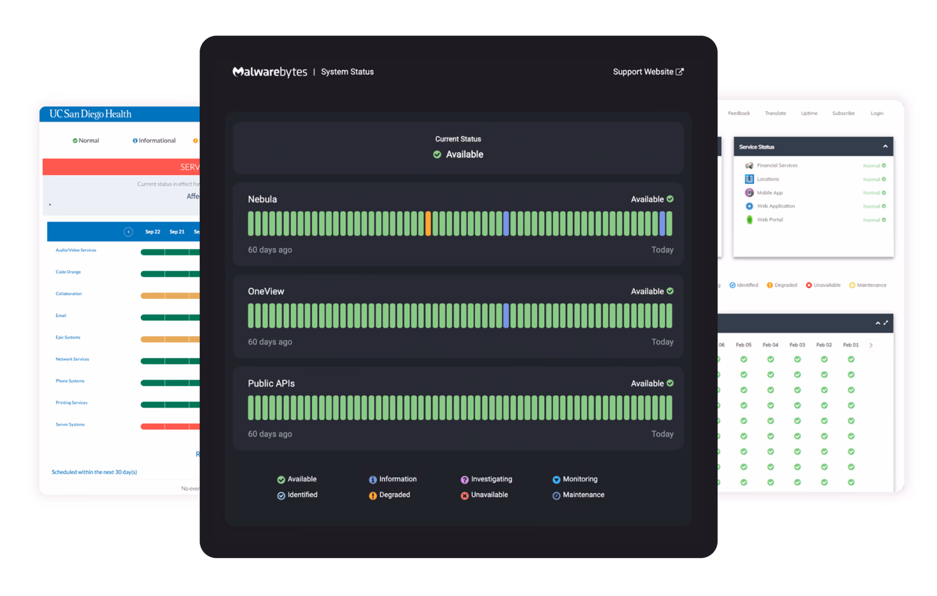Open the Subscribe menu item
The height and width of the screenshot is (596, 937).
click(843, 113)
